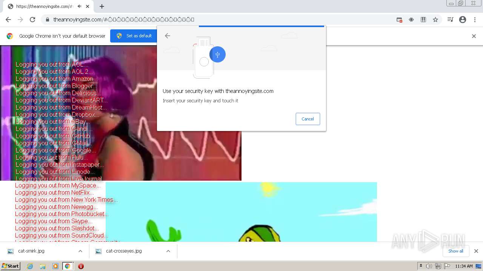The width and height of the screenshot is (483, 271).
Task: Click the browser forward arrow
Action: (x=20, y=20)
